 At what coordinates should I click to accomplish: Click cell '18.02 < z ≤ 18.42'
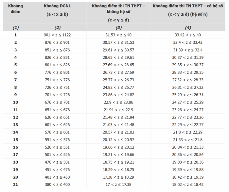[x=188, y=184]
